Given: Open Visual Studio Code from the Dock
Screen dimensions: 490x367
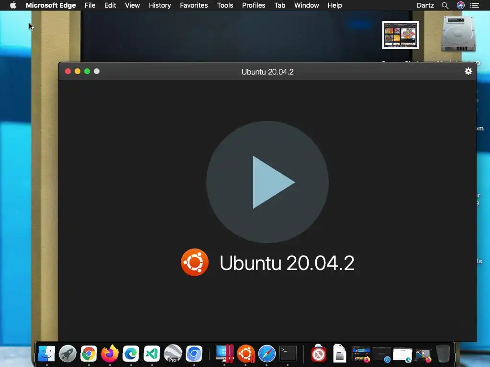Looking at the screenshot, I should pos(152,354).
